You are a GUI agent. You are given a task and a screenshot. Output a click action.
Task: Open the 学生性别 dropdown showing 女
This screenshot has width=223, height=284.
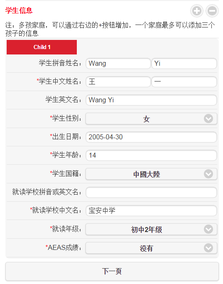[151, 119]
